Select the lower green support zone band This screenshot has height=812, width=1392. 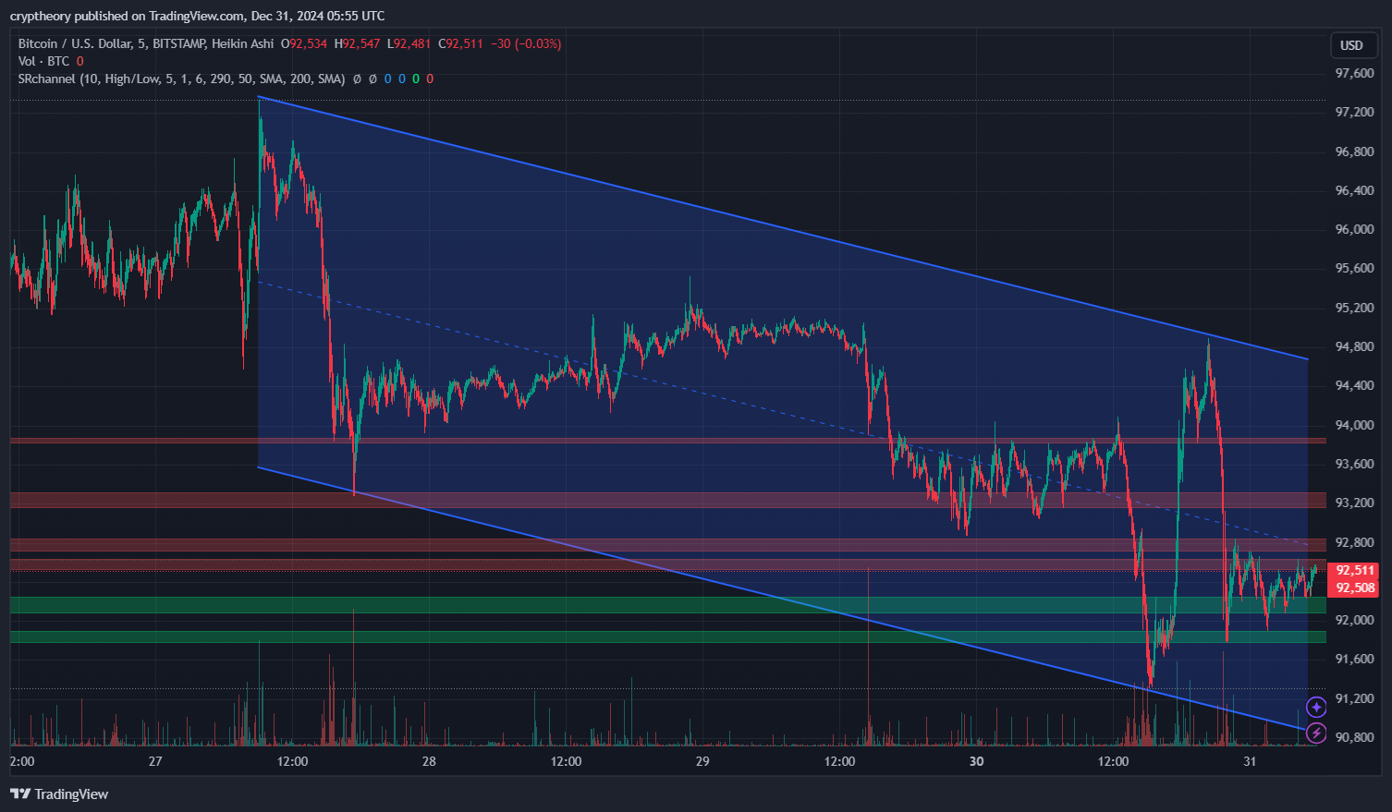pyautogui.click(x=667, y=636)
